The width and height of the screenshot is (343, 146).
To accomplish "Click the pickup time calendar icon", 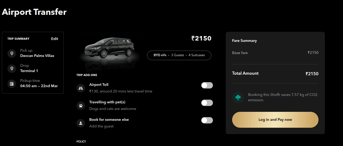I will click(x=12, y=84).
